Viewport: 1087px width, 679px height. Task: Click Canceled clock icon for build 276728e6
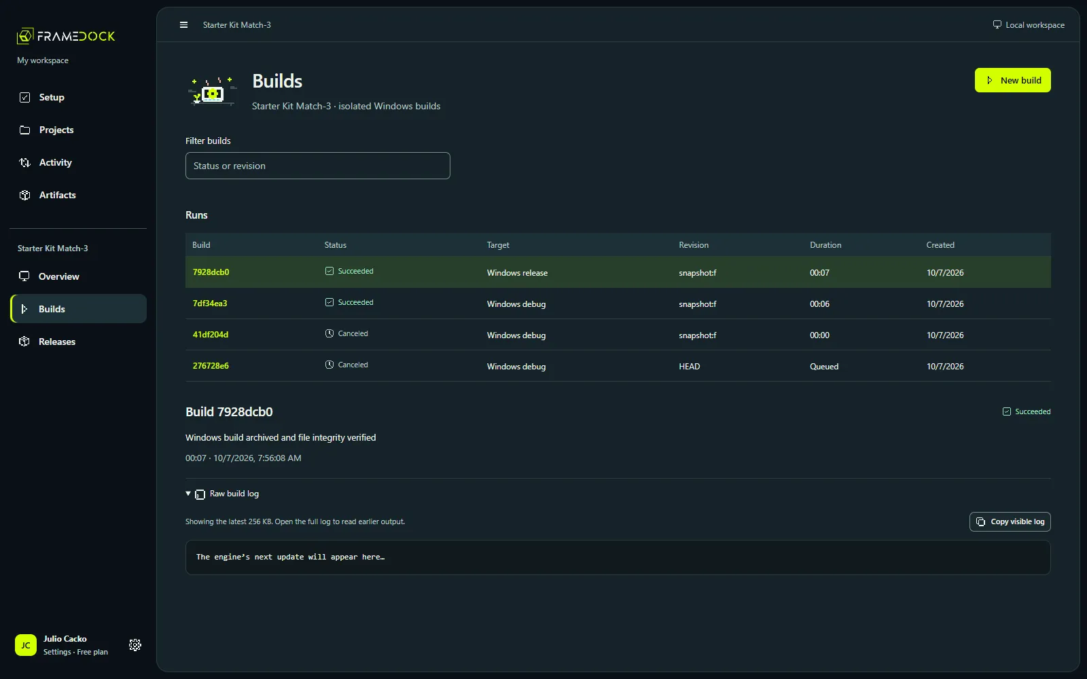point(329,365)
